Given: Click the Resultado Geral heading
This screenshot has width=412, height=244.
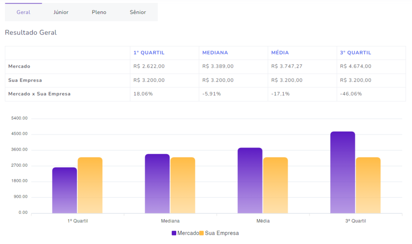Looking at the screenshot, I should point(31,33).
